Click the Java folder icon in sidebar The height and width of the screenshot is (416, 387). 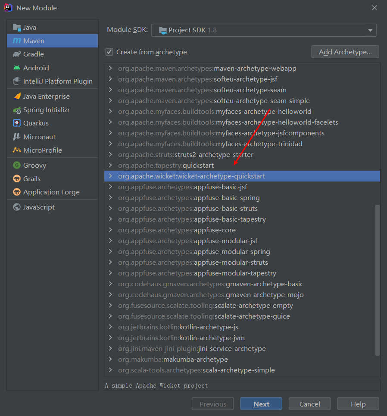pos(17,27)
